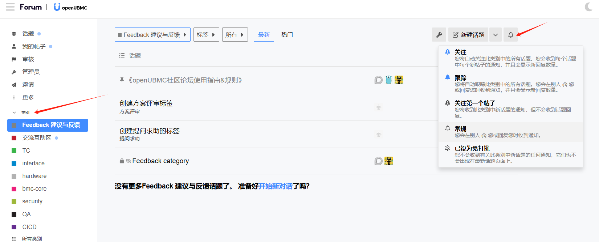Switch to the 最新 tab
This screenshot has width=599, height=242.
pos(264,35)
